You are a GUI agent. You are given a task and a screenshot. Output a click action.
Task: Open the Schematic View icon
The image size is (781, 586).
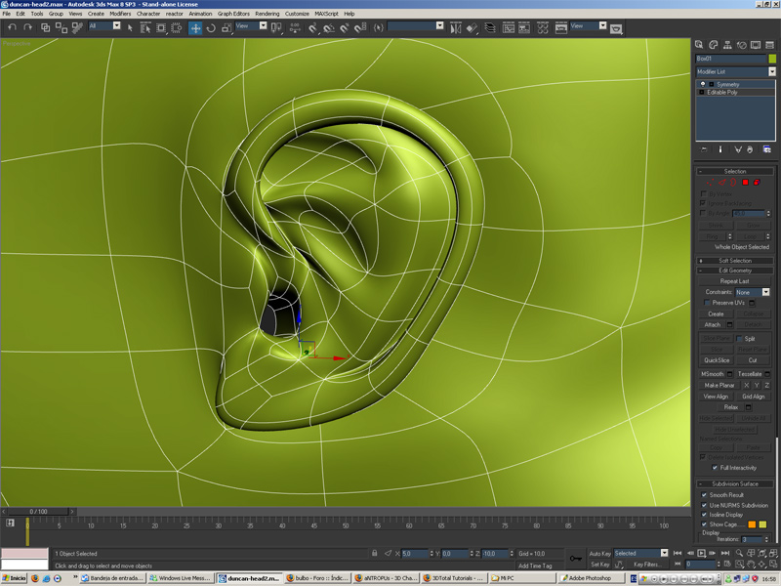point(524,28)
